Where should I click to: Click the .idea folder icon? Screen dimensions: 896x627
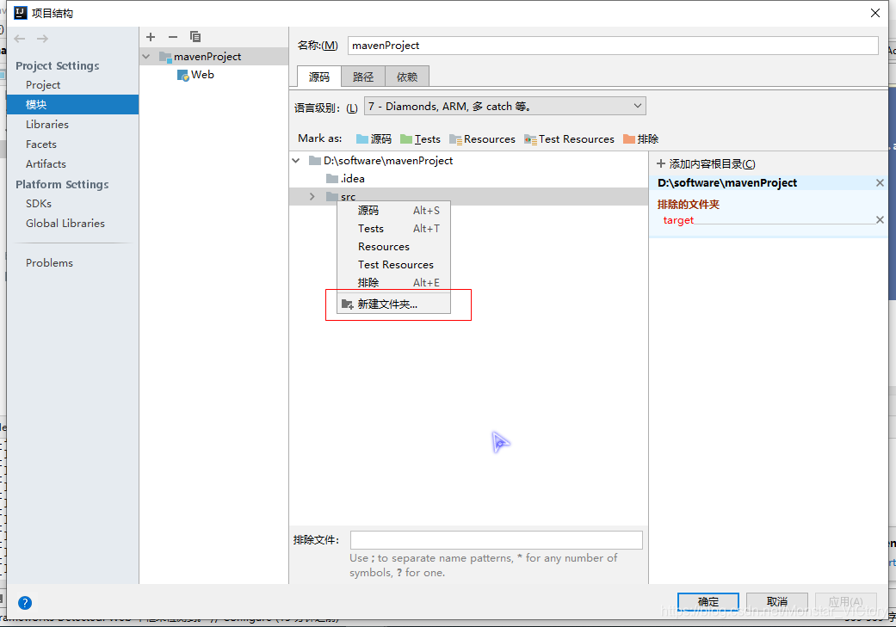point(332,179)
